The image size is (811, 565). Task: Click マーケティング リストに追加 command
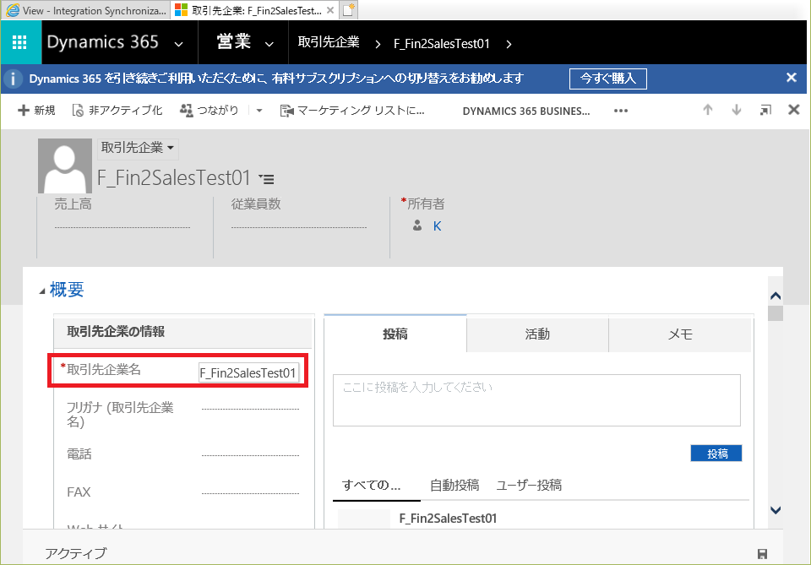[352, 111]
